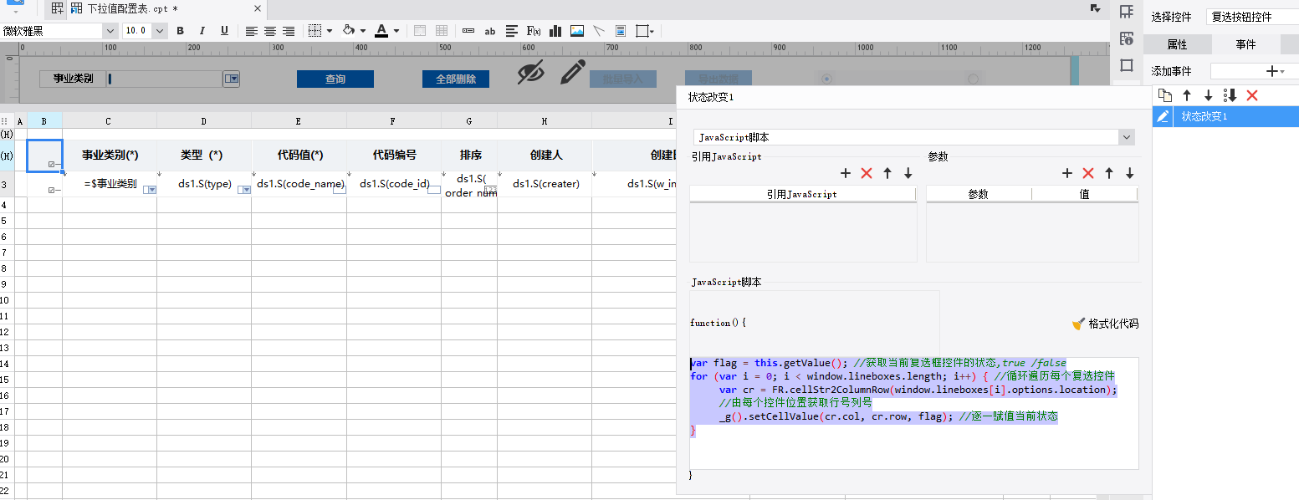Viewport: 1299px width, 500px height.
Task: Select the checkbox widget in cell B3
Action: click(52, 191)
